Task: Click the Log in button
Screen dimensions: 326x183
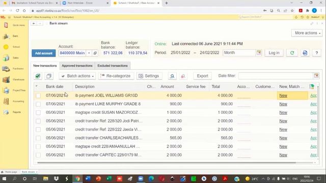Action: (x=274, y=53)
